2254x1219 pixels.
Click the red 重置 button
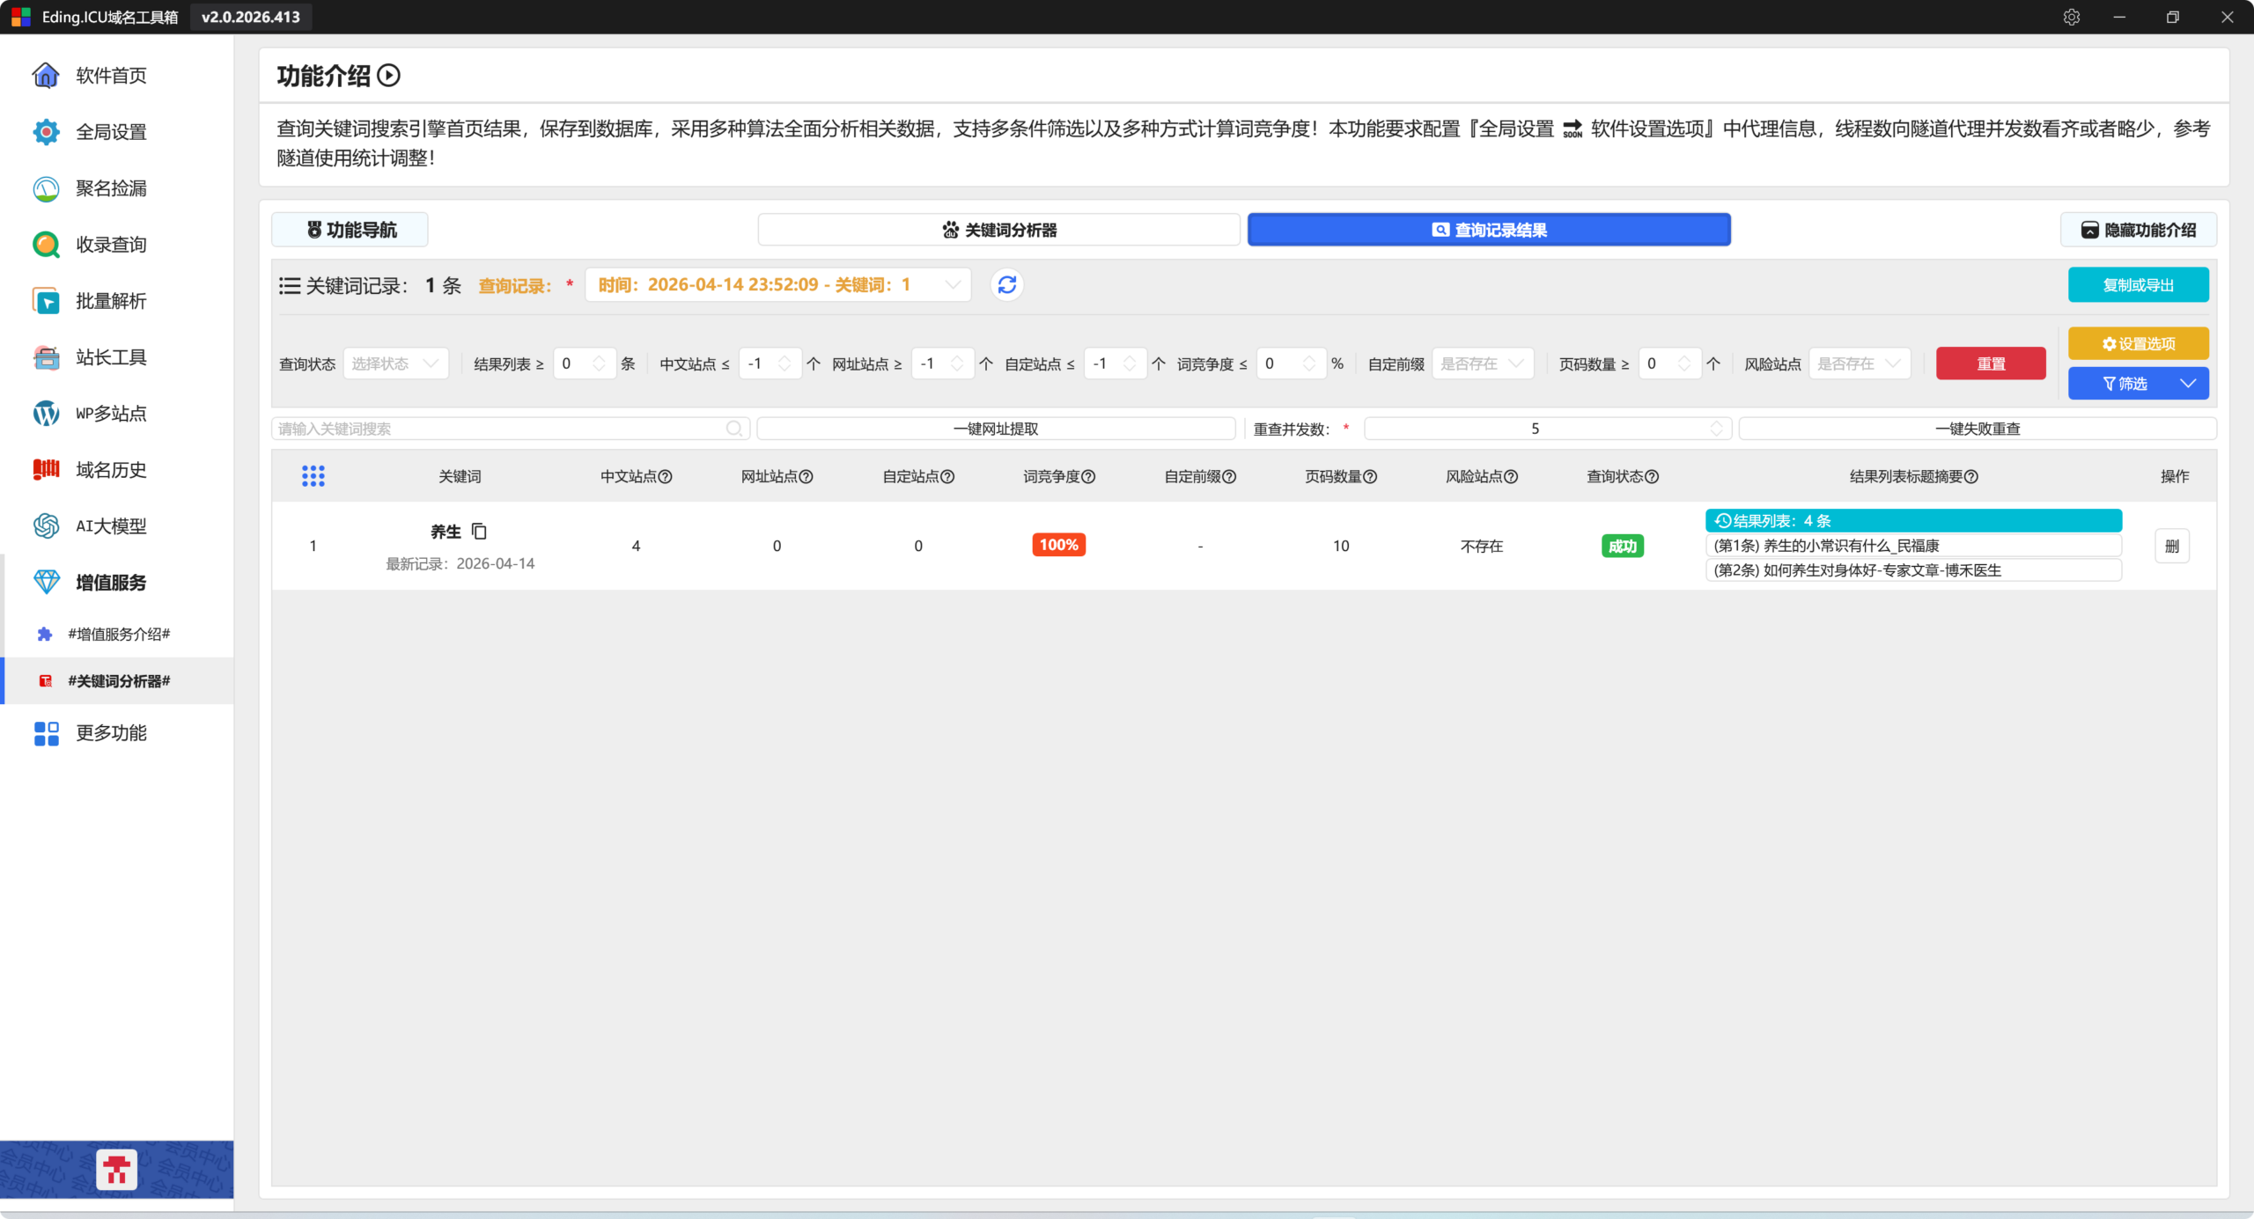pyautogui.click(x=1990, y=363)
